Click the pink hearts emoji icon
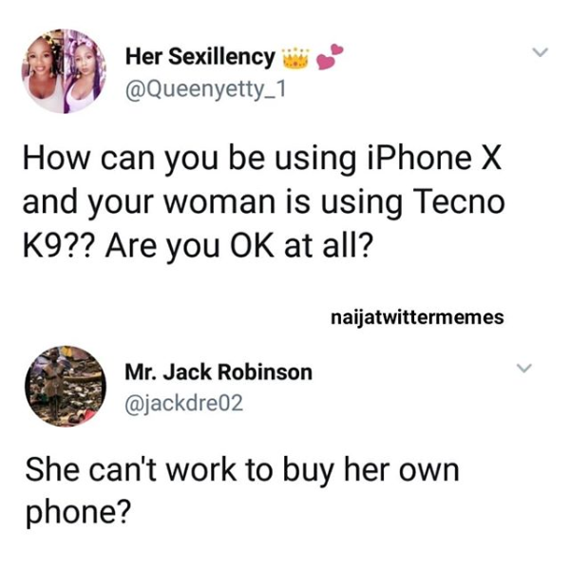The image size is (570, 570). [x=330, y=56]
